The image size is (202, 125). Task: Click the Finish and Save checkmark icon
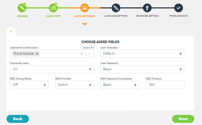[178, 8]
